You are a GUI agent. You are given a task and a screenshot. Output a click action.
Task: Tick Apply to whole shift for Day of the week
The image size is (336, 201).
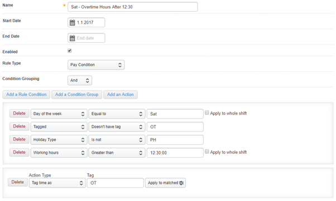207,112
